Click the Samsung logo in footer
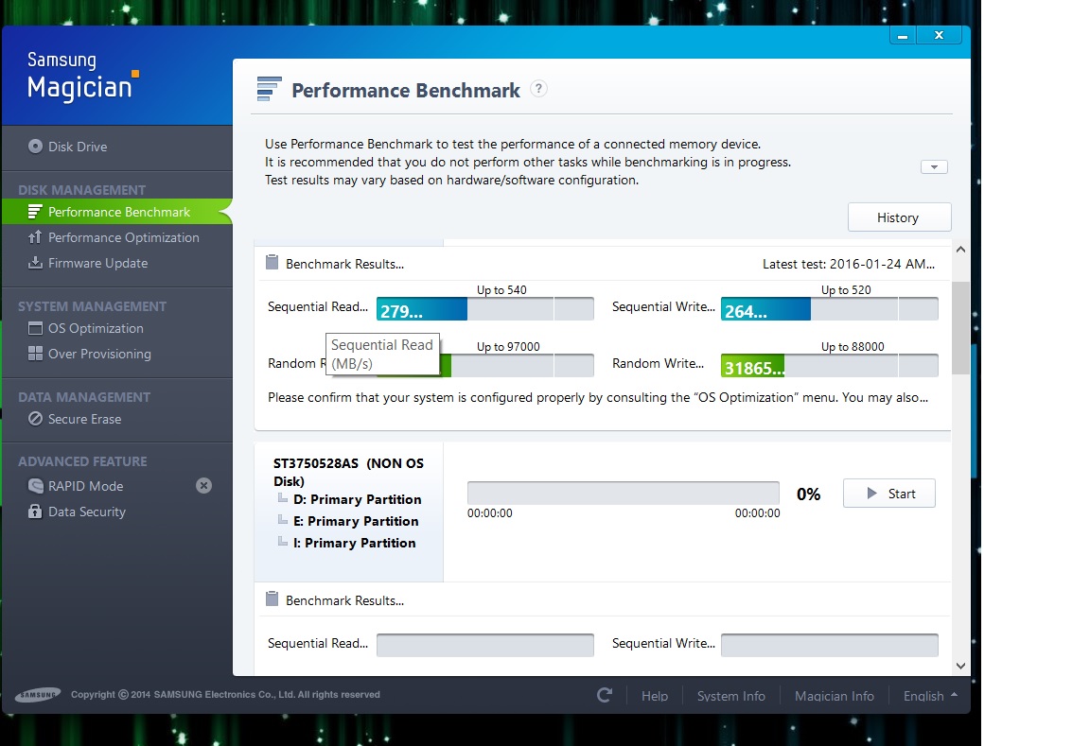This screenshot has width=1090, height=746. click(38, 695)
